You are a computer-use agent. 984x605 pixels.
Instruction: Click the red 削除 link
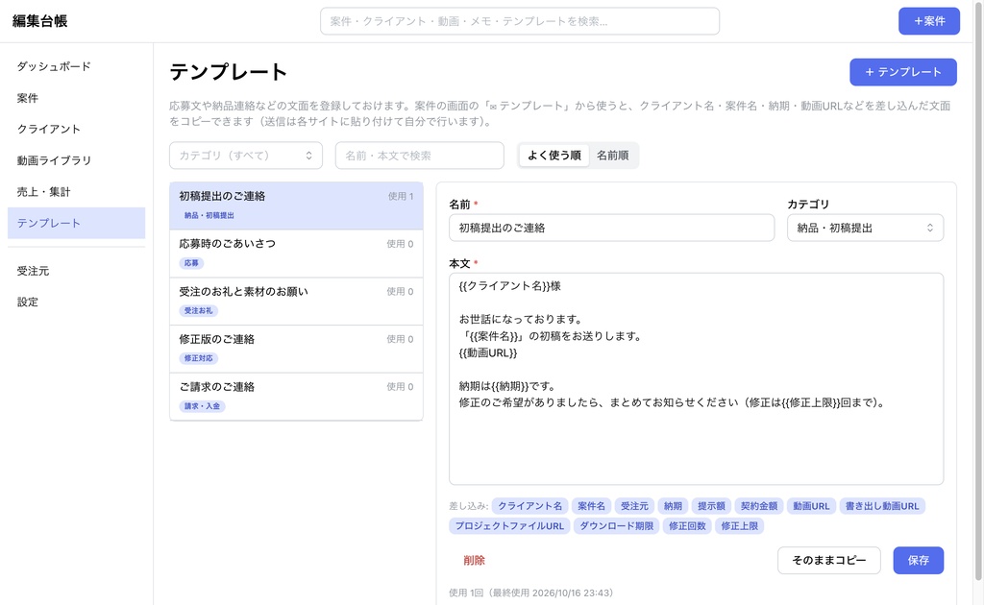[474, 561]
